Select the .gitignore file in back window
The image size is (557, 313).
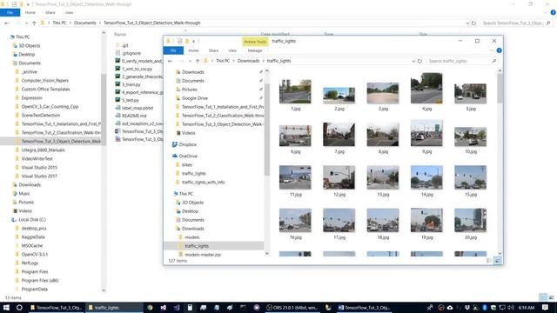pyautogui.click(x=131, y=53)
